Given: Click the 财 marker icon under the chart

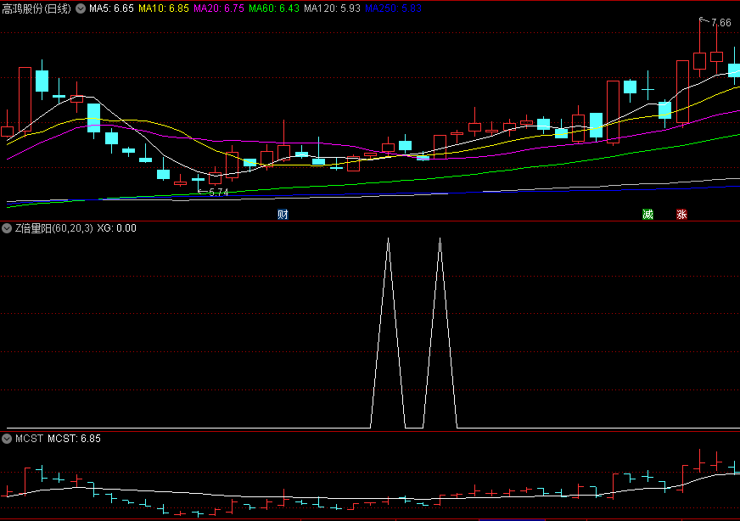Looking at the screenshot, I should (283, 215).
